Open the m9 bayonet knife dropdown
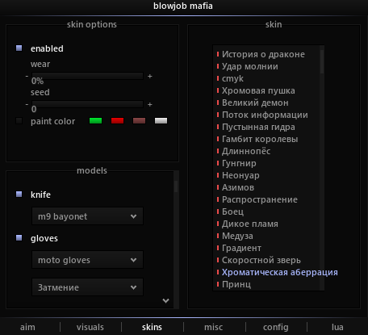 click(x=87, y=216)
